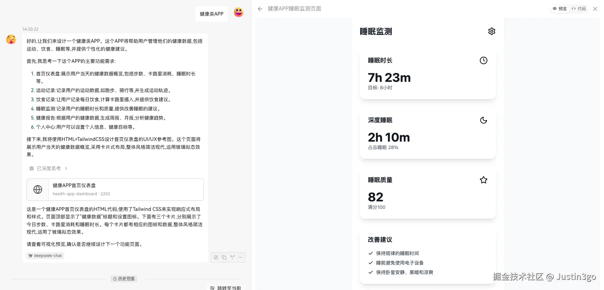The width and height of the screenshot is (604, 290).
Task: Click the 改善建议 heading
Action: pos(380,240)
